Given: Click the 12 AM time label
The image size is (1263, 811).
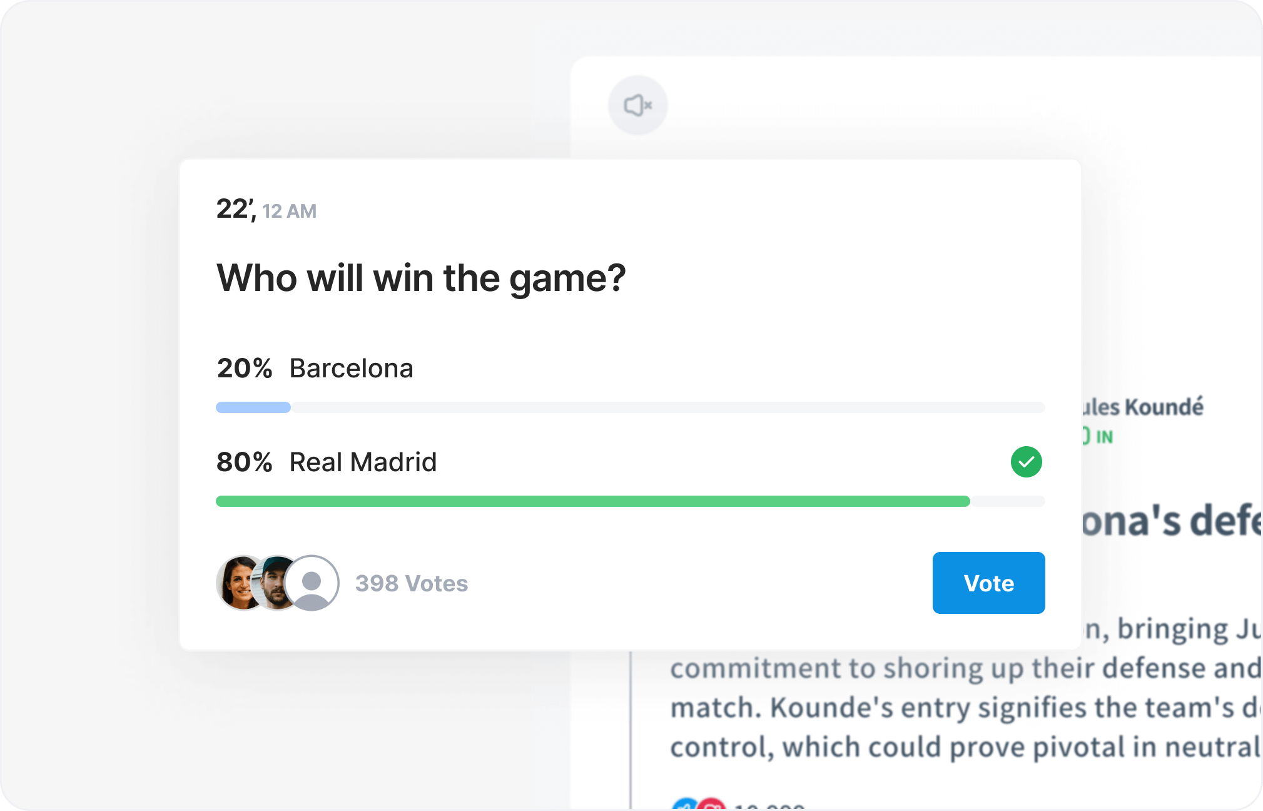Looking at the screenshot, I should (290, 212).
